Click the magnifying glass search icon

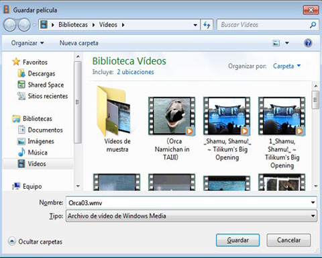(x=313, y=25)
